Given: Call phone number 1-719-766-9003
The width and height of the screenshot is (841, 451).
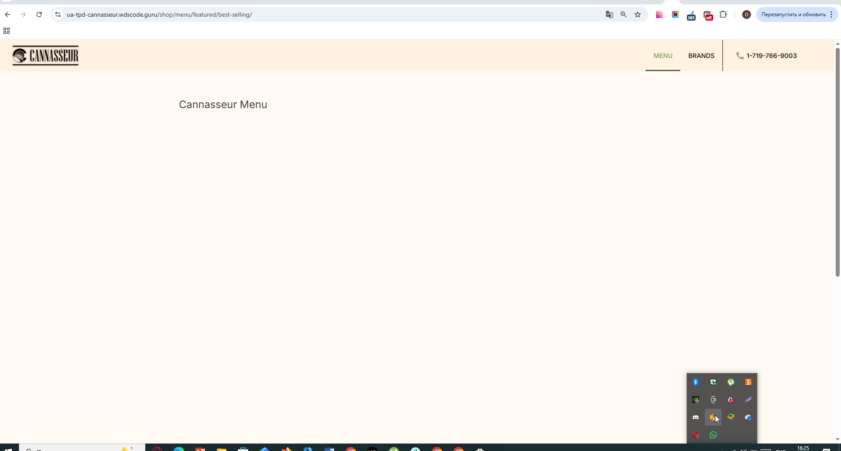Looking at the screenshot, I should click(x=766, y=56).
